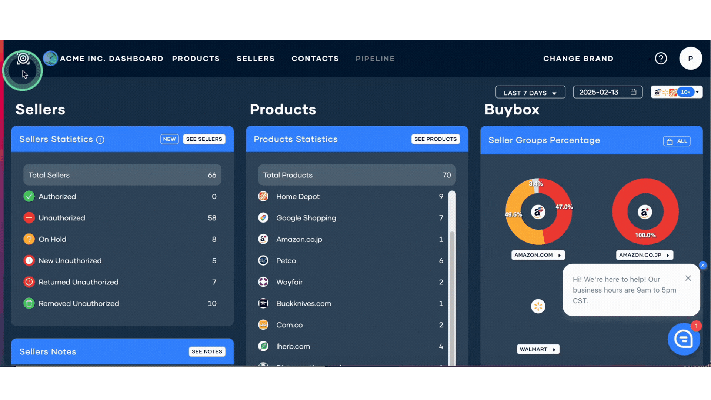
Task: Go to the Products menu tab
Action: [x=196, y=59]
